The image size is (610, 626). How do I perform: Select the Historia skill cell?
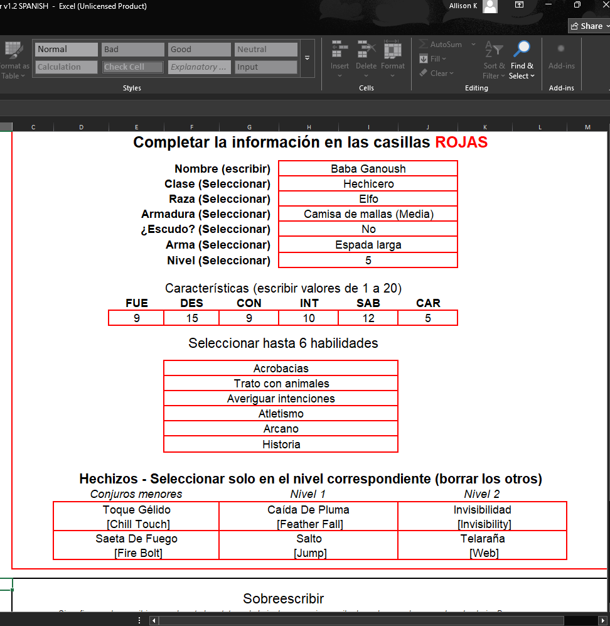[281, 445]
